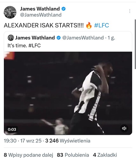Open the @JamesWathland handle under the main name
This screenshot has height=159, width=136.
pos(41,15)
